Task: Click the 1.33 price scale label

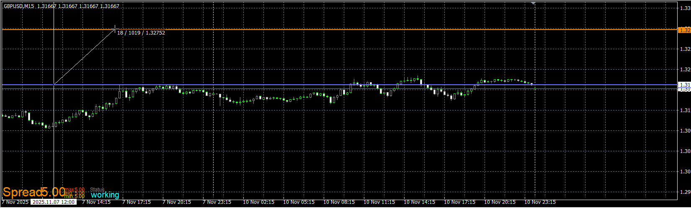Action: 685,8
